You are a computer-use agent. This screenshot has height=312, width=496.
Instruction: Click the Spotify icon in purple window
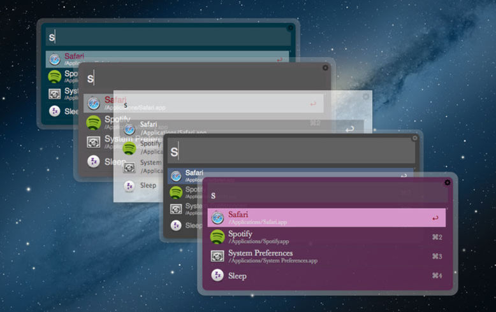tap(217, 237)
